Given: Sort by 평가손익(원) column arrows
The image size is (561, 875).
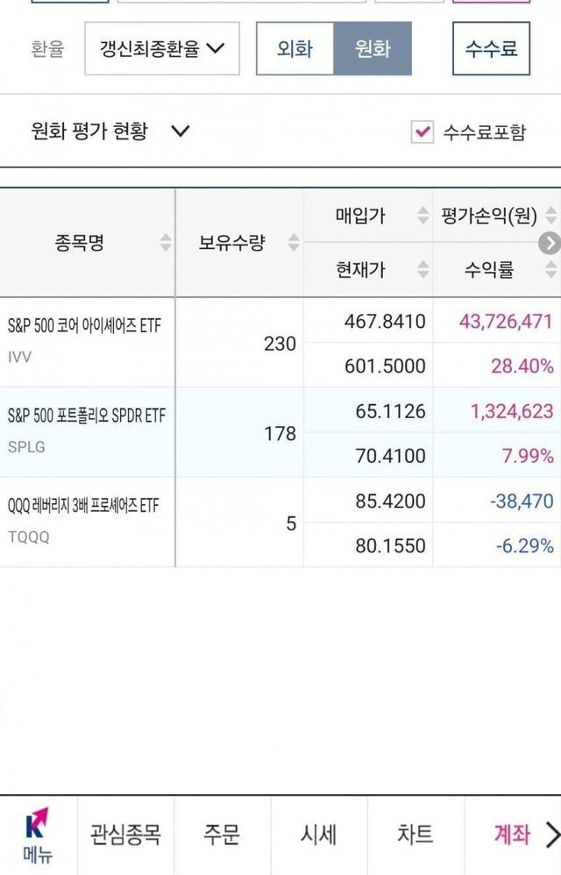Looking at the screenshot, I should (x=550, y=215).
